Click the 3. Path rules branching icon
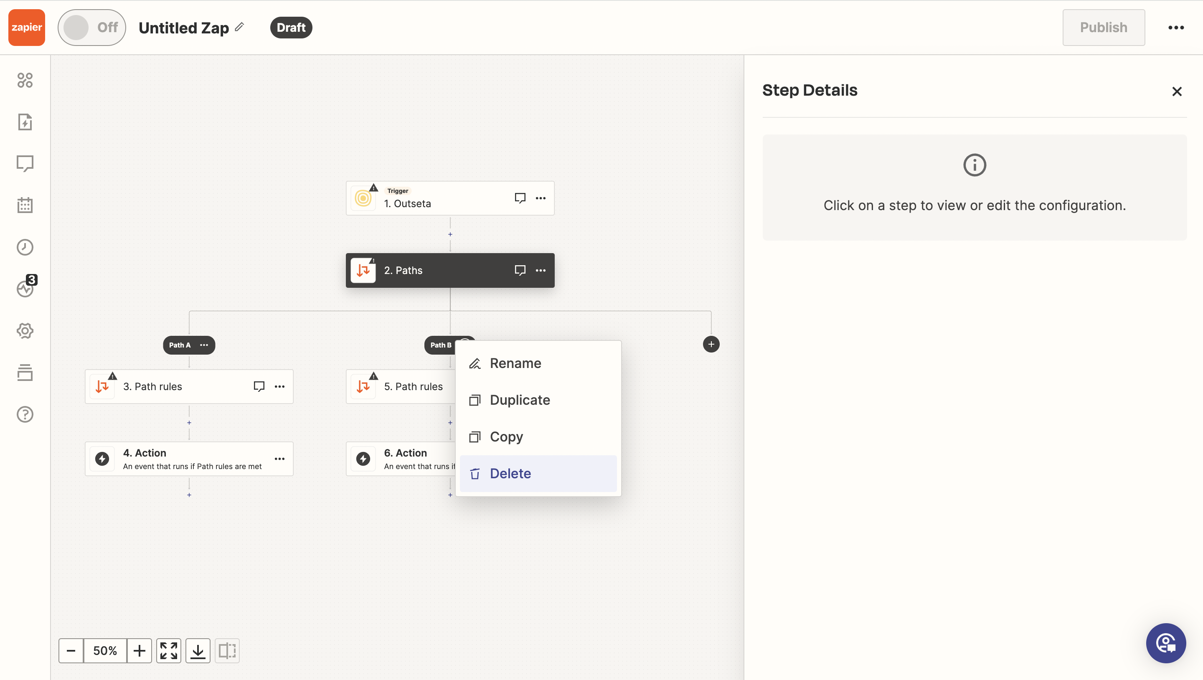Viewport: 1203px width, 680px height. coord(102,387)
